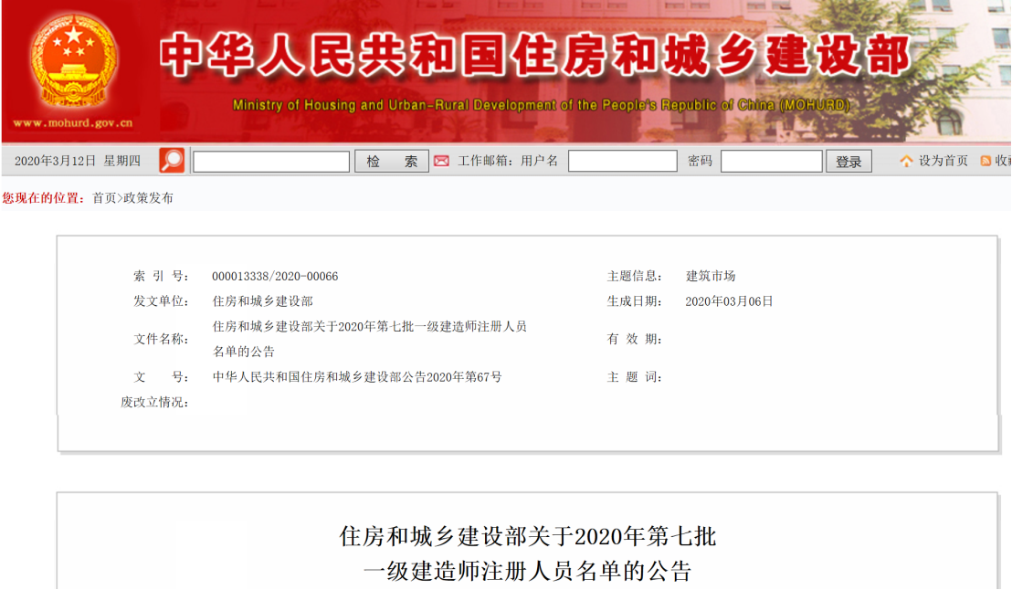Click the 文件名称 label
The height and width of the screenshot is (590, 1012).
(161, 339)
